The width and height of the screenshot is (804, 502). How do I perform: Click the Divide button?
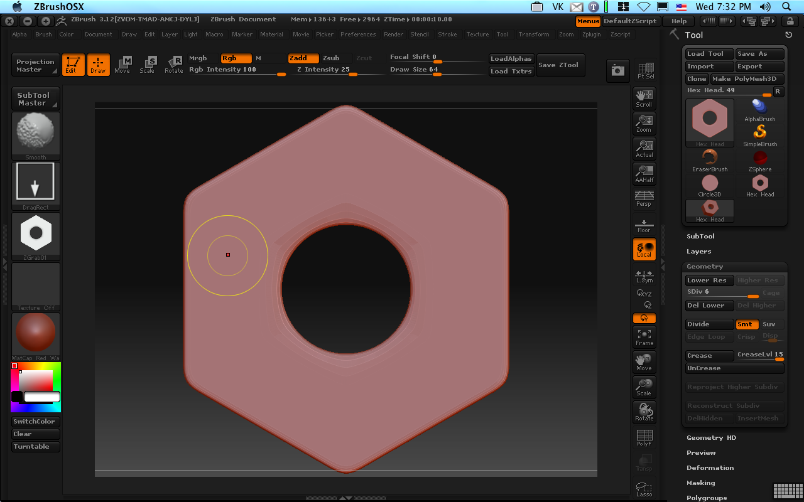tap(710, 324)
